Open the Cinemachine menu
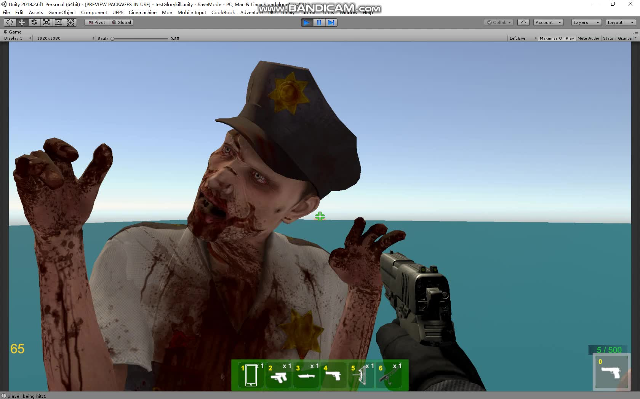 [x=142, y=12]
